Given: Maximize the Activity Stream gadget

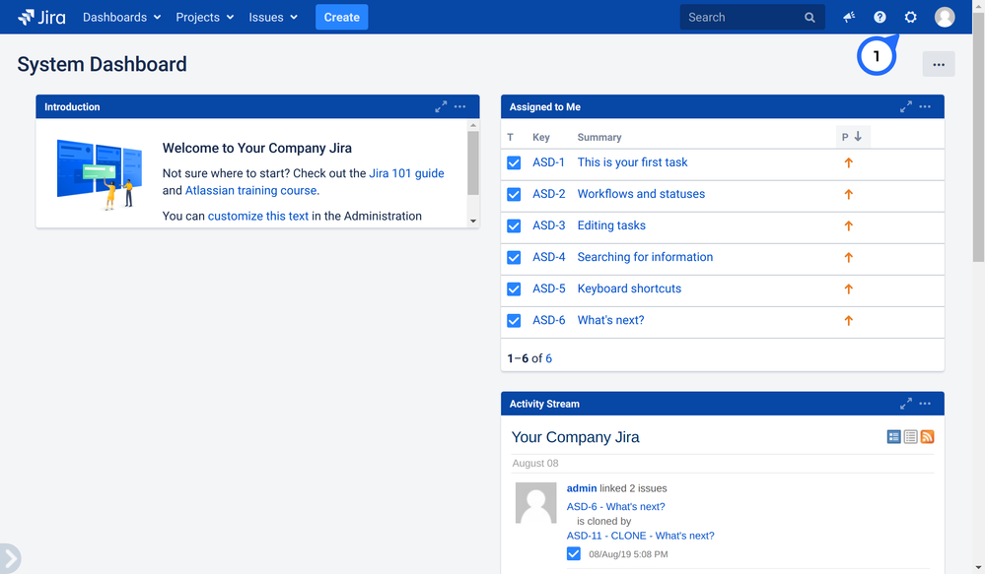Looking at the screenshot, I should pos(906,404).
